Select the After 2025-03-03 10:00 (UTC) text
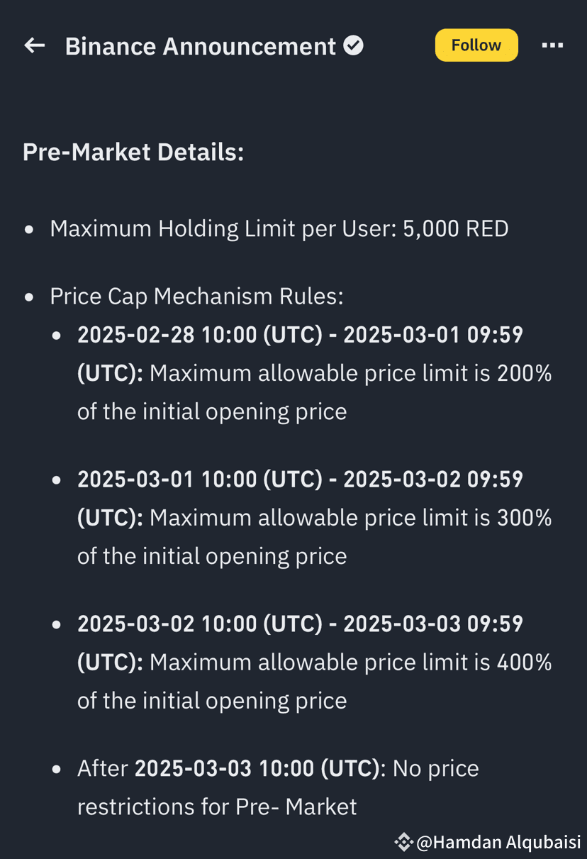Image resolution: width=587 pixels, height=859 pixels. point(228,768)
